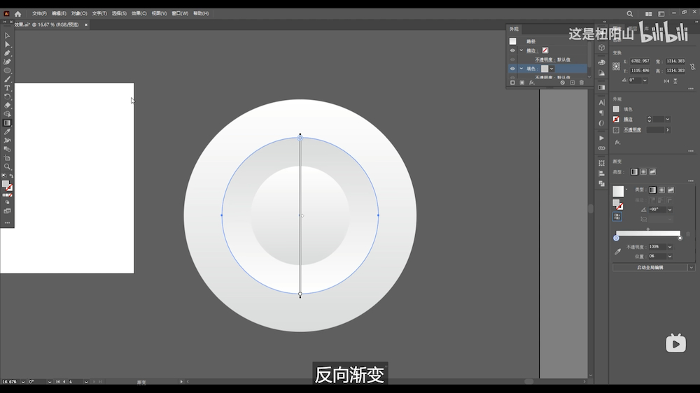Delete the selected item in the Appearance panel
Image resolution: width=700 pixels, height=393 pixels.
click(581, 83)
